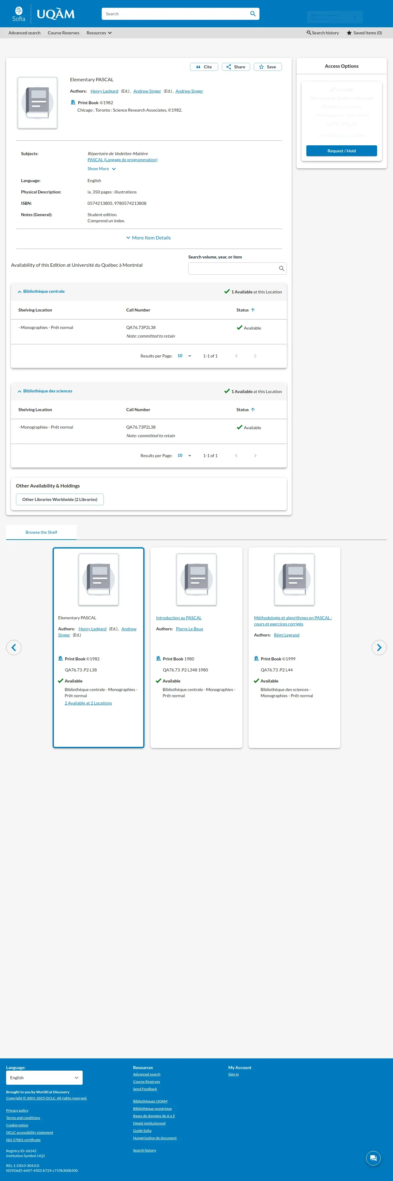
Task: Go to previous page in Bibliothèque des sciences results
Action: (x=236, y=456)
